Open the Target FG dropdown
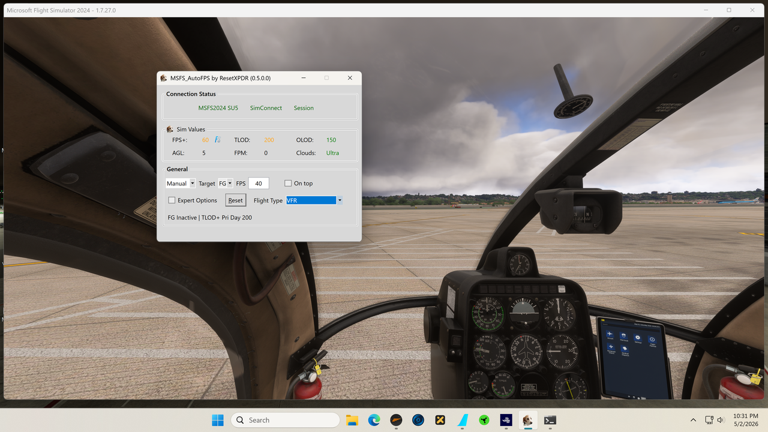Viewport: 768px width, 432px height. (x=226, y=184)
